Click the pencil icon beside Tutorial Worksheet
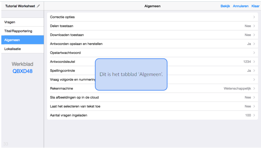The width and height of the screenshot is (261, 148). tap(38, 6)
